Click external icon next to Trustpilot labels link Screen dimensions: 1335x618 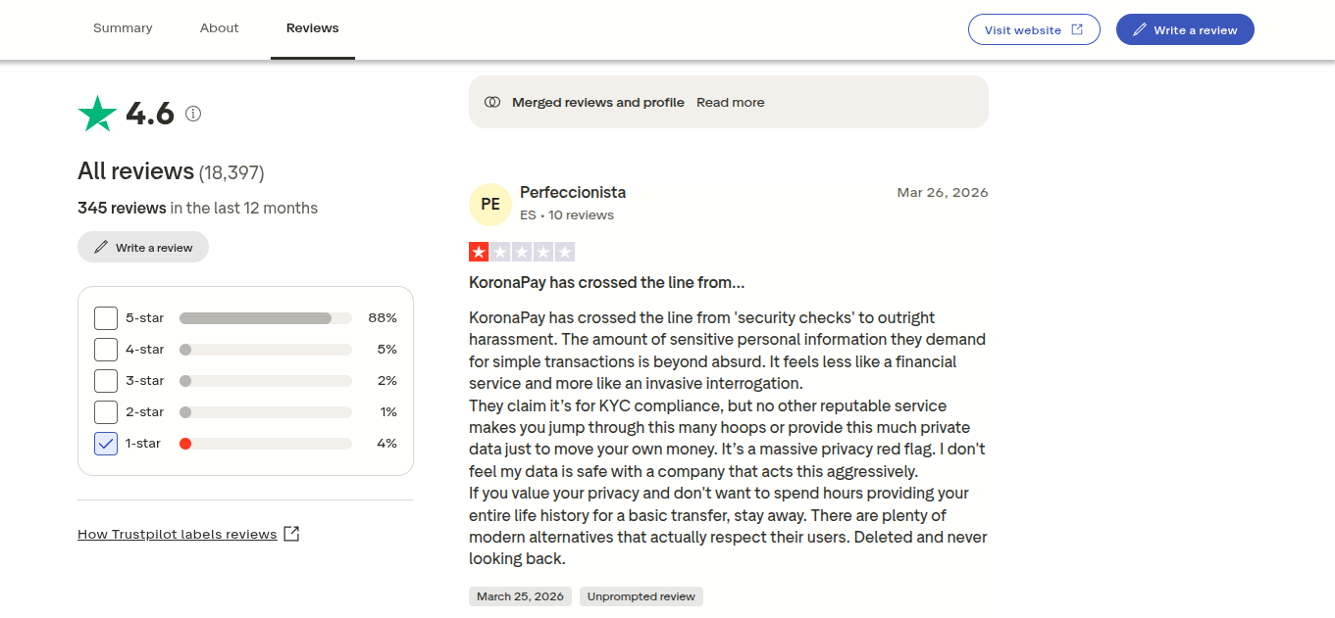point(291,534)
